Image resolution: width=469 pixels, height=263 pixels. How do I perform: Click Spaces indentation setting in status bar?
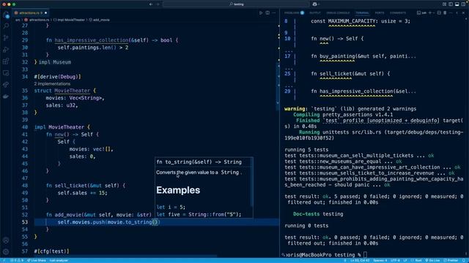(x=380, y=260)
